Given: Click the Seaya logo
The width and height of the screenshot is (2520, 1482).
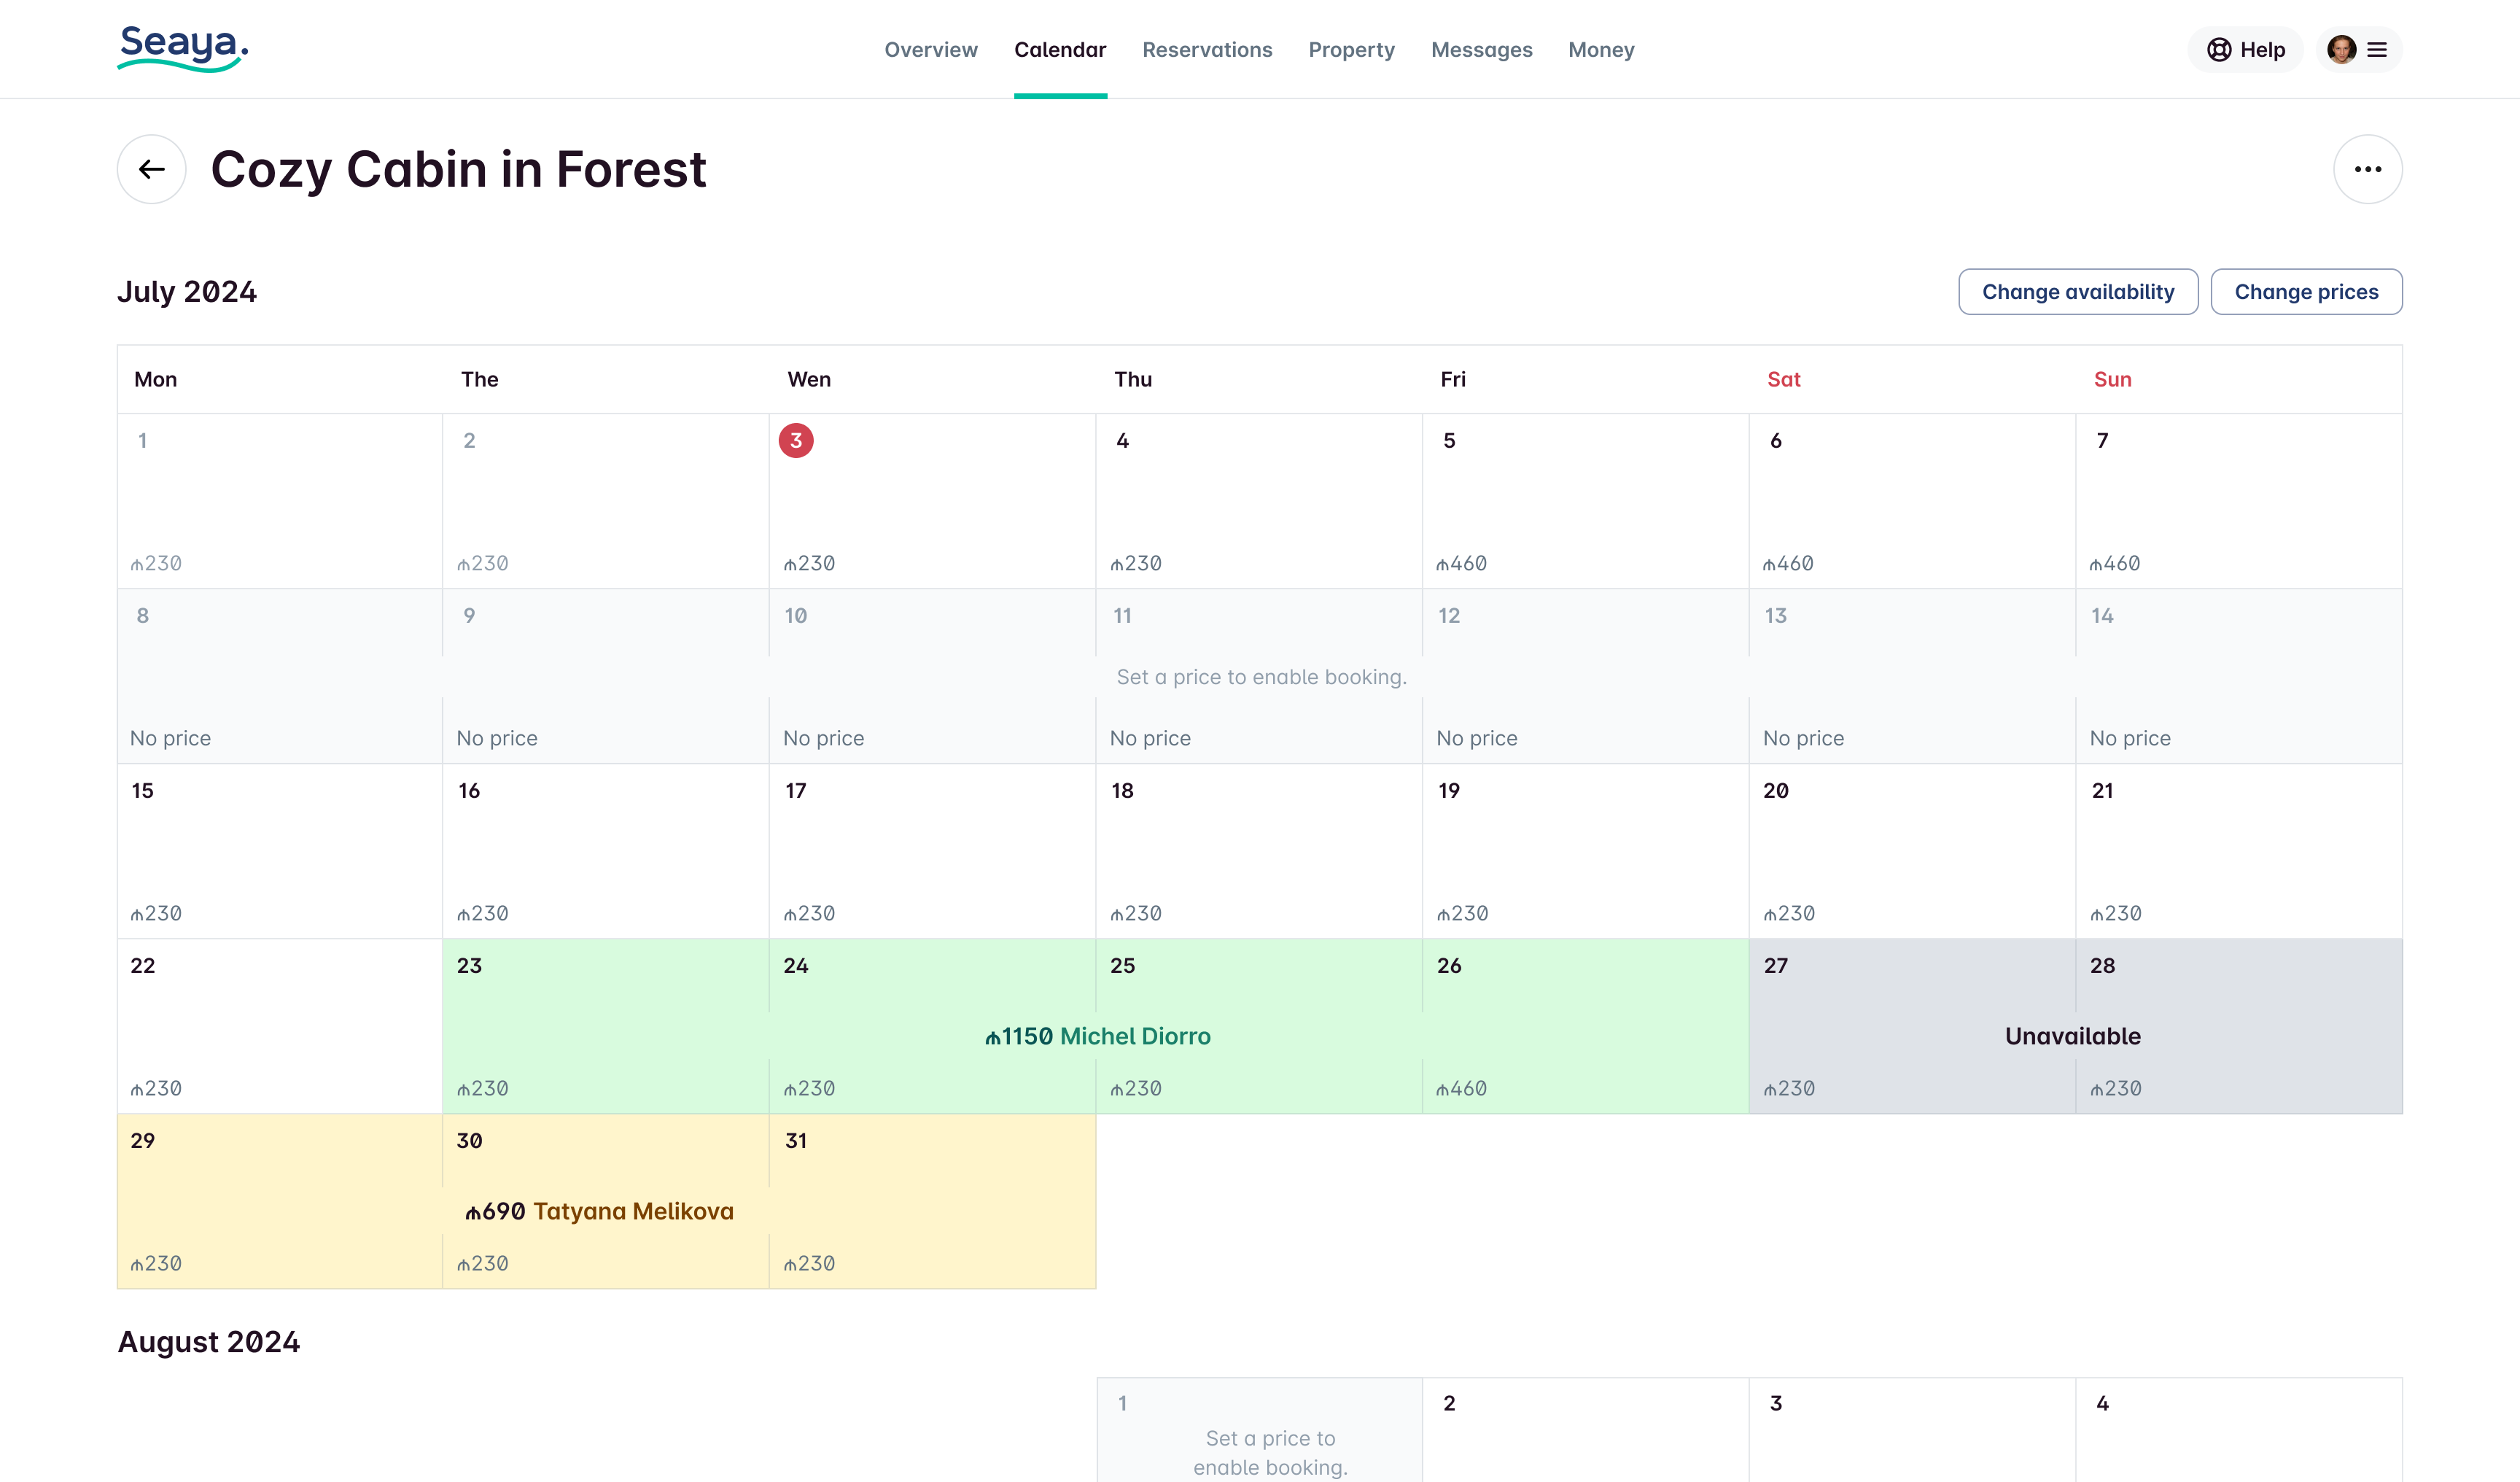Looking at the screenshot, I should pyautogui.click(x=182, y=48).
